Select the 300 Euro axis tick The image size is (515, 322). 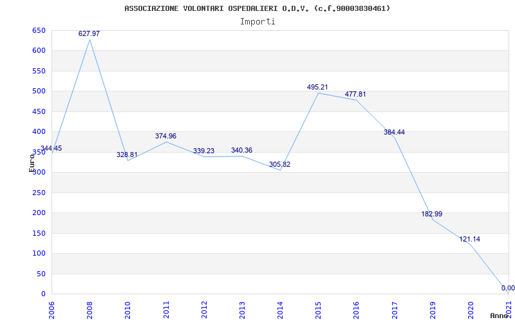click(39, 173)
